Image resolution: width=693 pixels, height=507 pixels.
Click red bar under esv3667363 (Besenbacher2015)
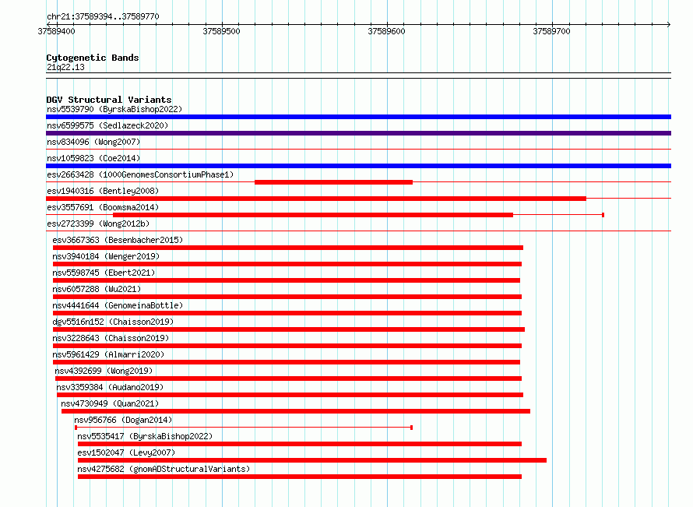click(288, 248)
